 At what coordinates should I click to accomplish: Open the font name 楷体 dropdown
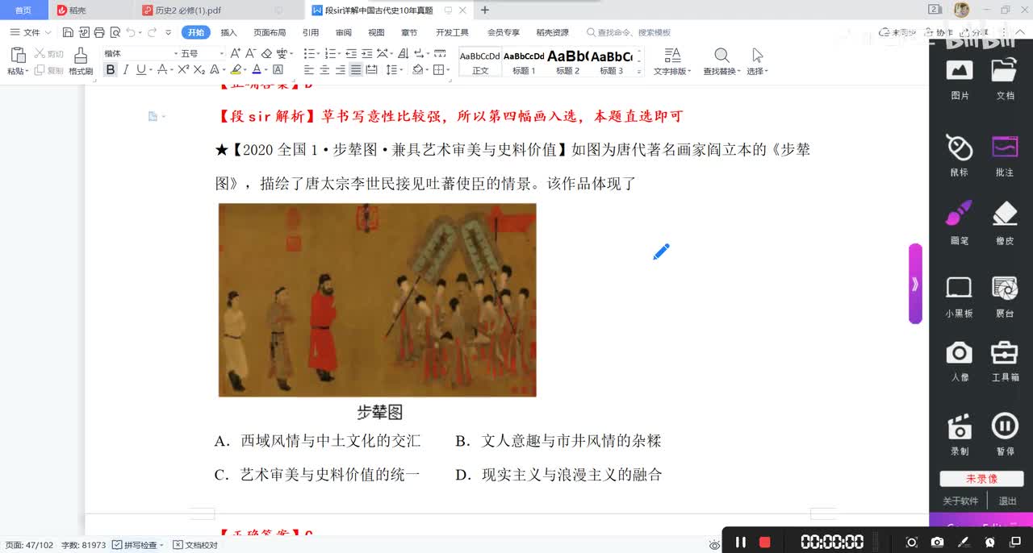[176, 53]
